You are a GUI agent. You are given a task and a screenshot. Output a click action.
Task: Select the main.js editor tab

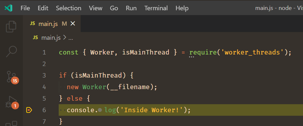point(52,24)
